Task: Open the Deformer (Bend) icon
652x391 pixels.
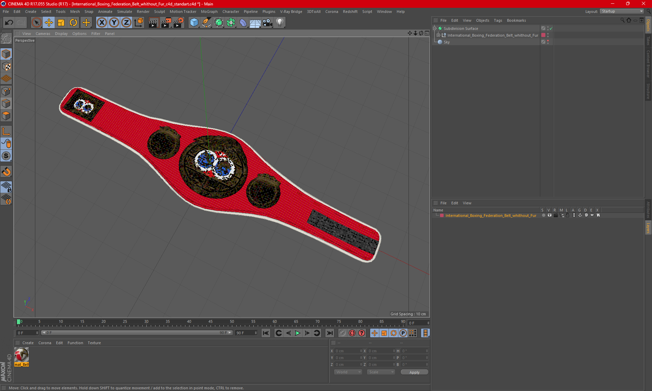Action: (x=243, y=22)
